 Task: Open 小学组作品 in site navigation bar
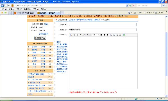pos(67,16)
